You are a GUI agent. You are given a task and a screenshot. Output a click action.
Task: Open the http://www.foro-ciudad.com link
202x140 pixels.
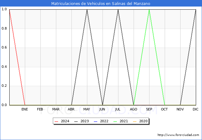(178, 135)
